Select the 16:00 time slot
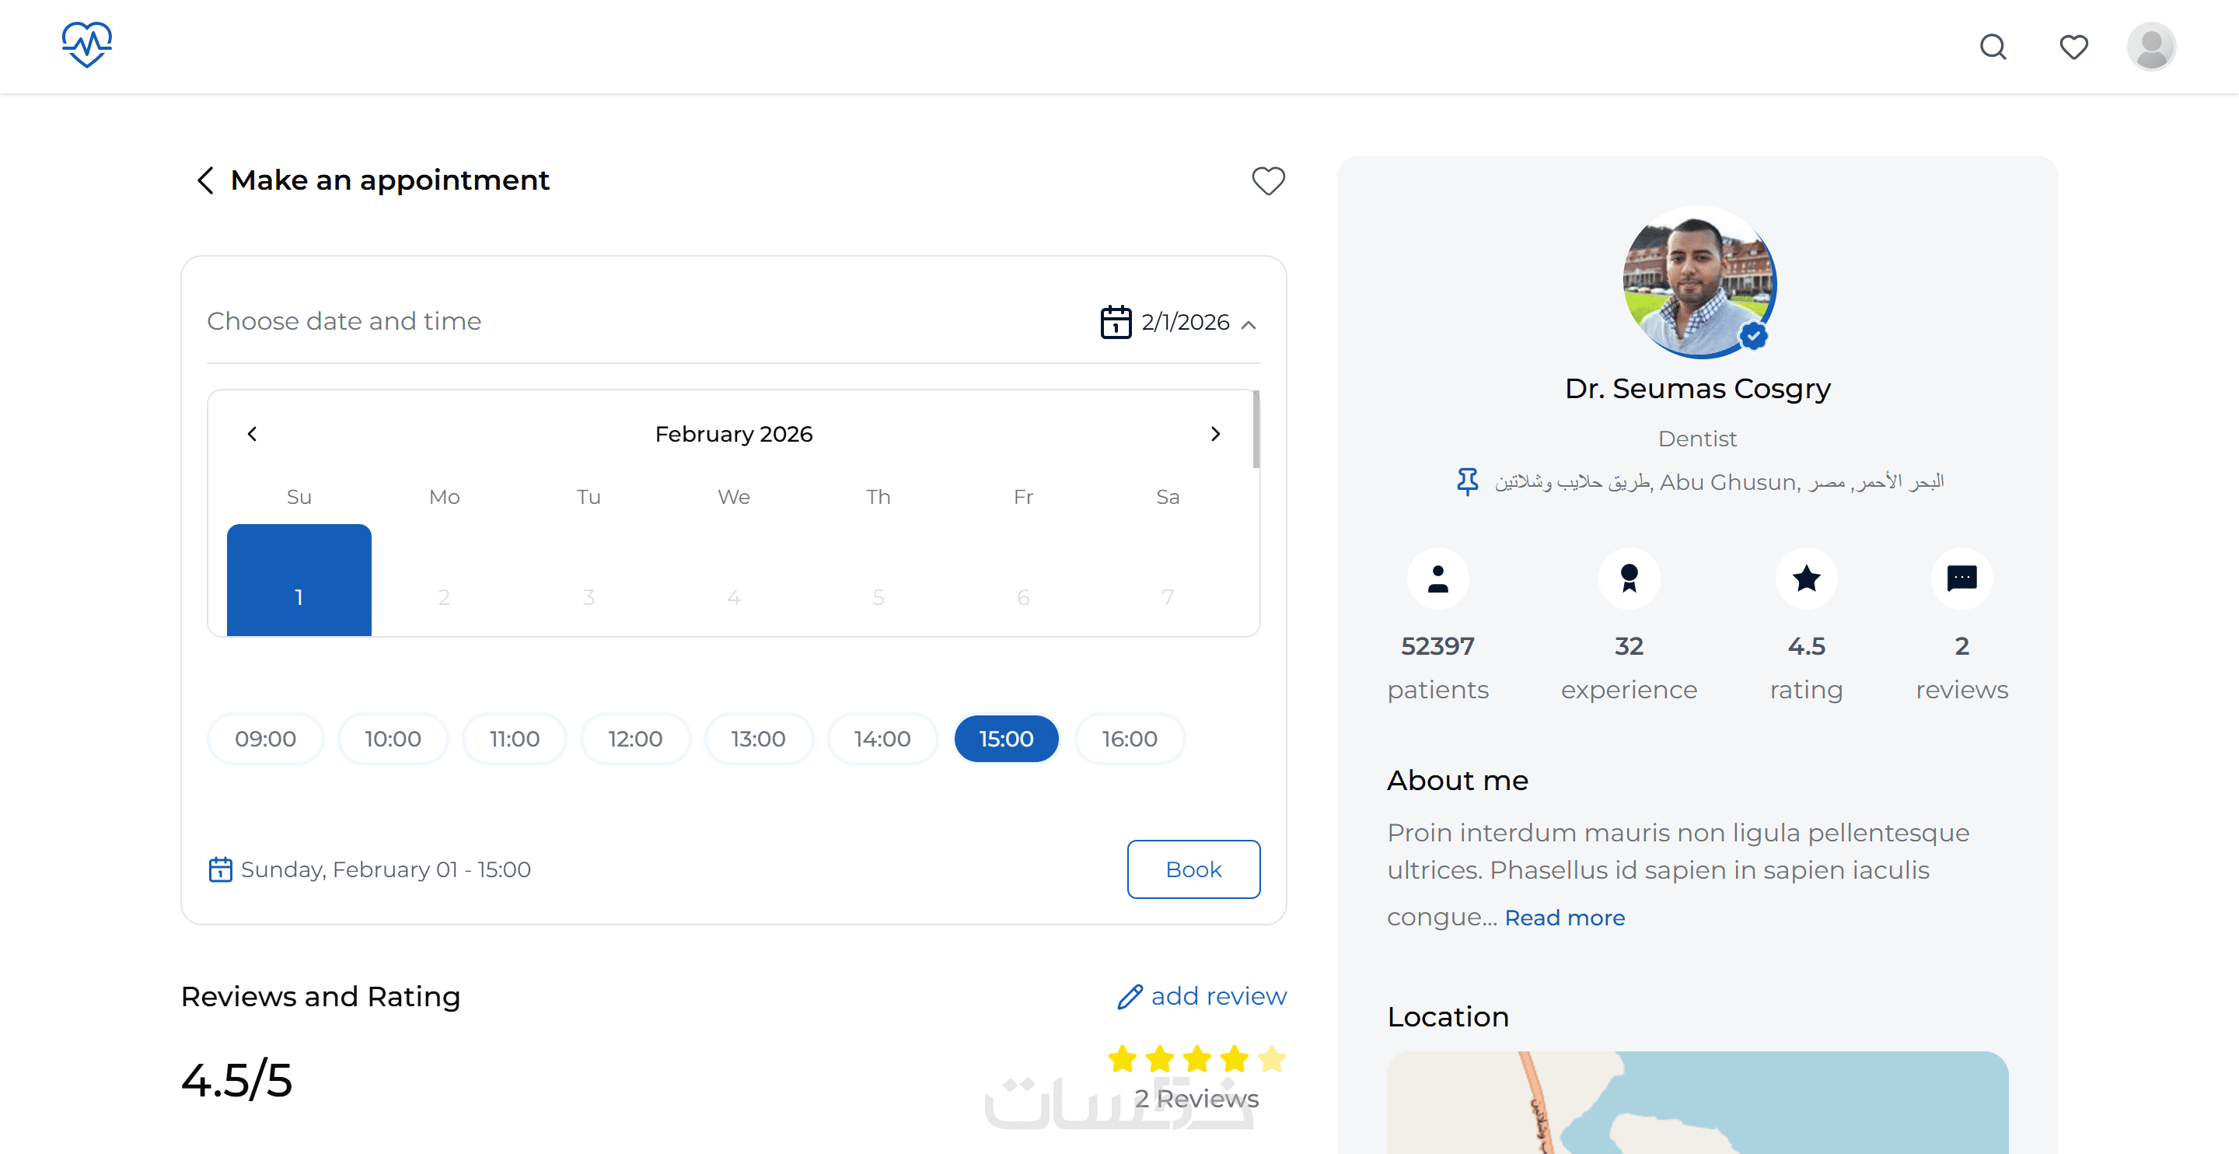This screenshot has height=1154, width=2239. 1129,738
